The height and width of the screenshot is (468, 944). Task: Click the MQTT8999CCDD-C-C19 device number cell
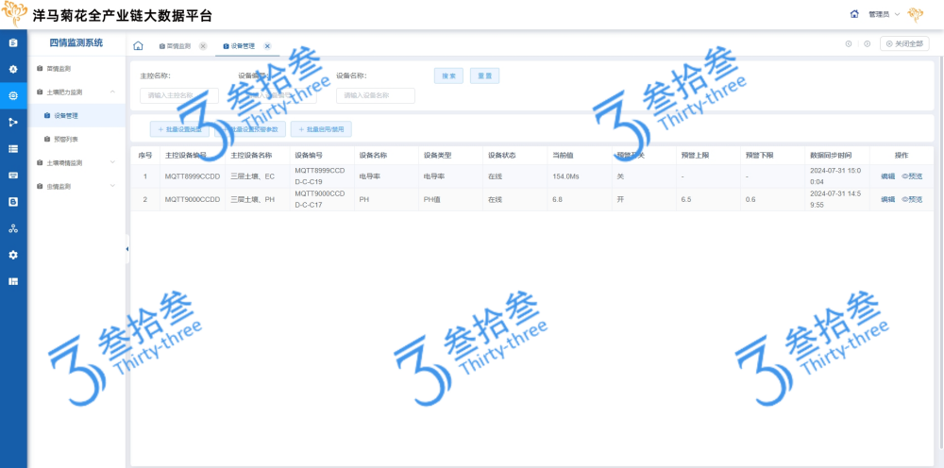[x=320, y=176]
